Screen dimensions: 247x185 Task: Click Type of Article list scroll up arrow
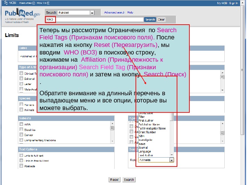(222, 73)
